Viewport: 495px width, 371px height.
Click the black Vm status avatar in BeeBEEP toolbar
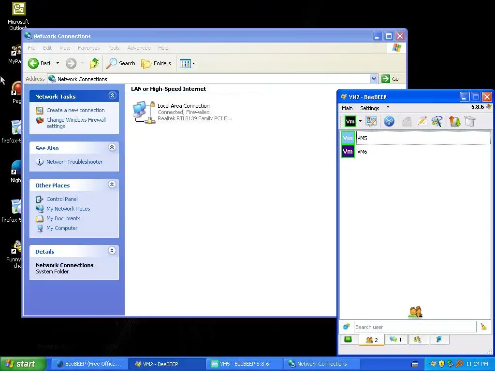350,121
